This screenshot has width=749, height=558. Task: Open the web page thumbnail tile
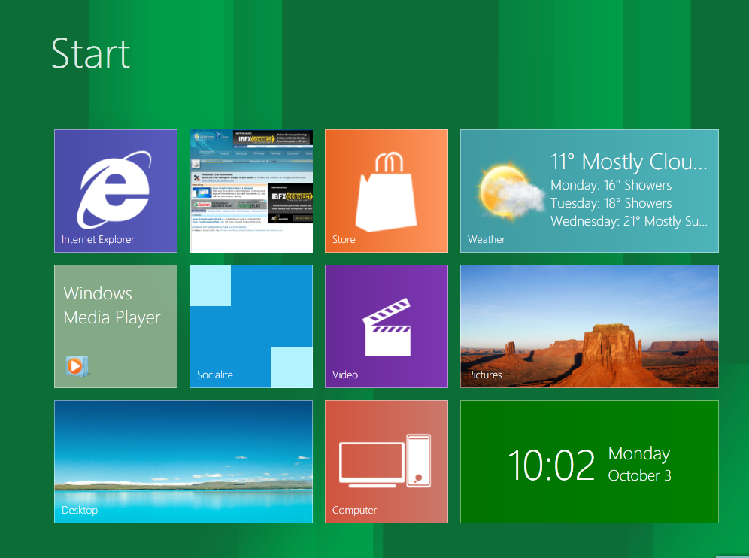tap(251, 190)
